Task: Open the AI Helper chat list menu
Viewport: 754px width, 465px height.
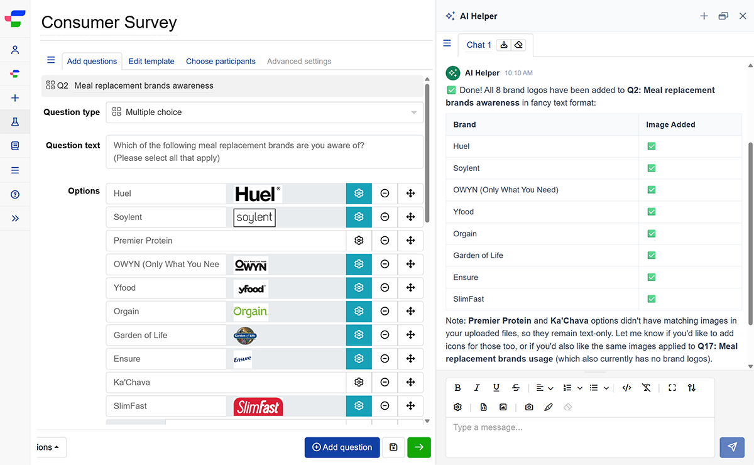Action: tap(447, 43)
